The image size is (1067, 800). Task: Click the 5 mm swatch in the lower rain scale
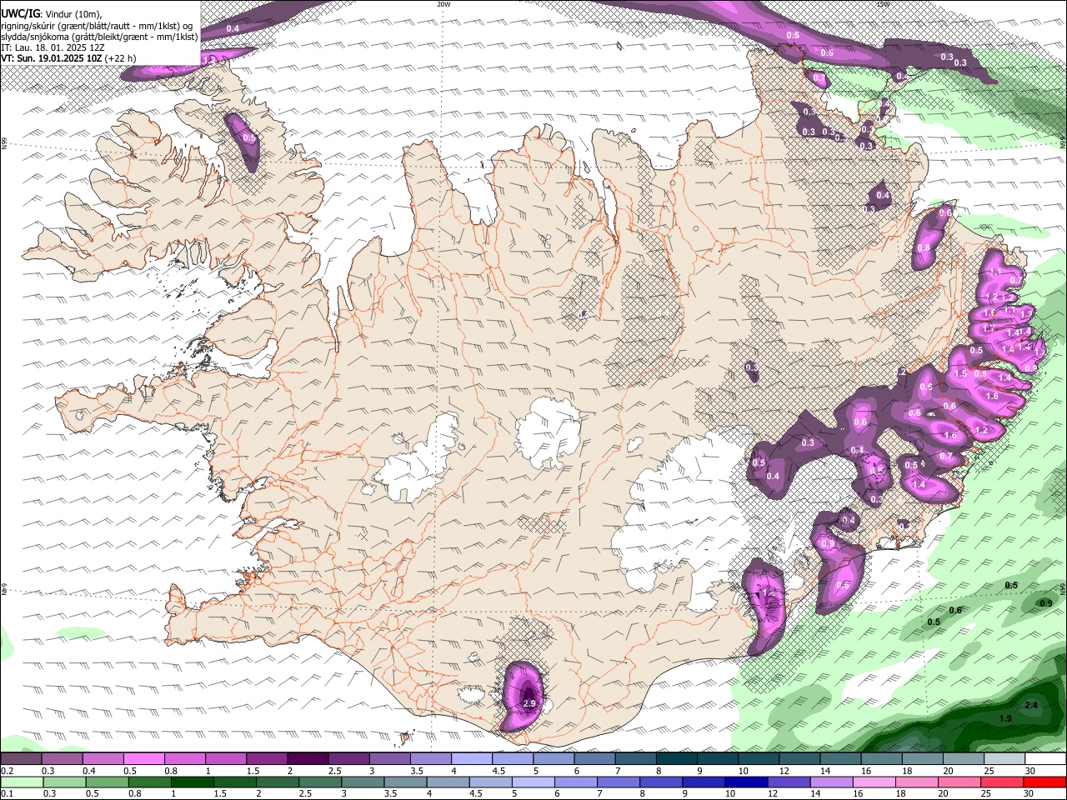[x=532, y=782]
